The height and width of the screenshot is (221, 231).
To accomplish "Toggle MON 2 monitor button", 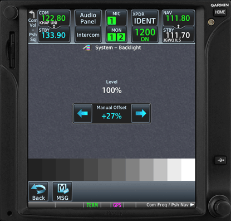I will point(121,37).
